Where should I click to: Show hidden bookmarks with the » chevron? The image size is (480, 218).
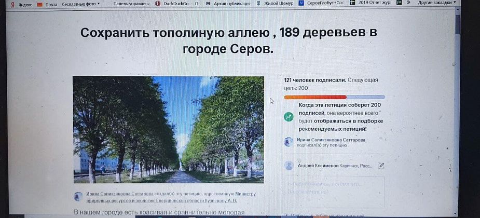tap(408, 3)
